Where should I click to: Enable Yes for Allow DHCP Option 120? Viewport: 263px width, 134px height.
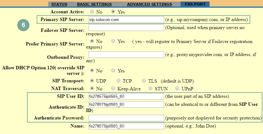pyautogui.click(x=113, y=71)
